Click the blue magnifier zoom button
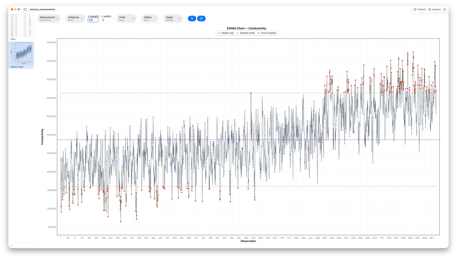The height and width of the screenshot is (259, 457). click(x=192, y=19)
